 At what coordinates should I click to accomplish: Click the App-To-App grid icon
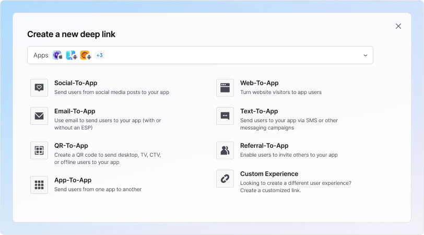39,185
